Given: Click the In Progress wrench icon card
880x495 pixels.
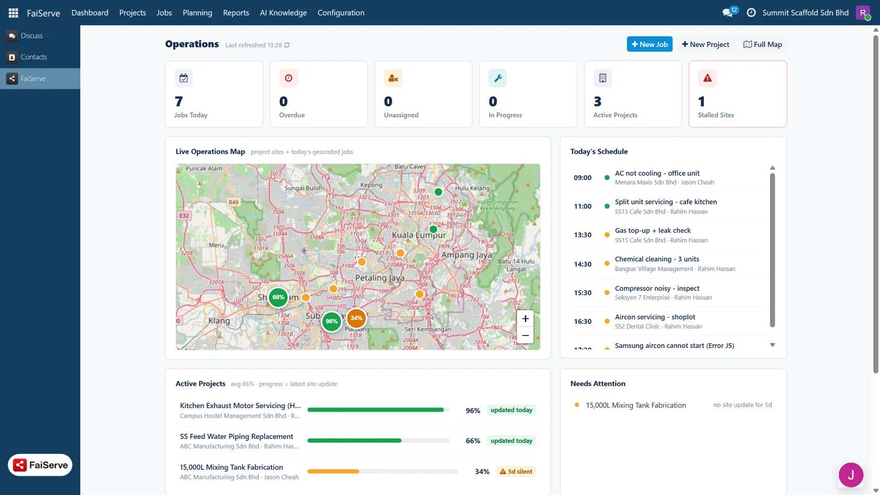Looking at the screenshot, I should coord(528,94).
